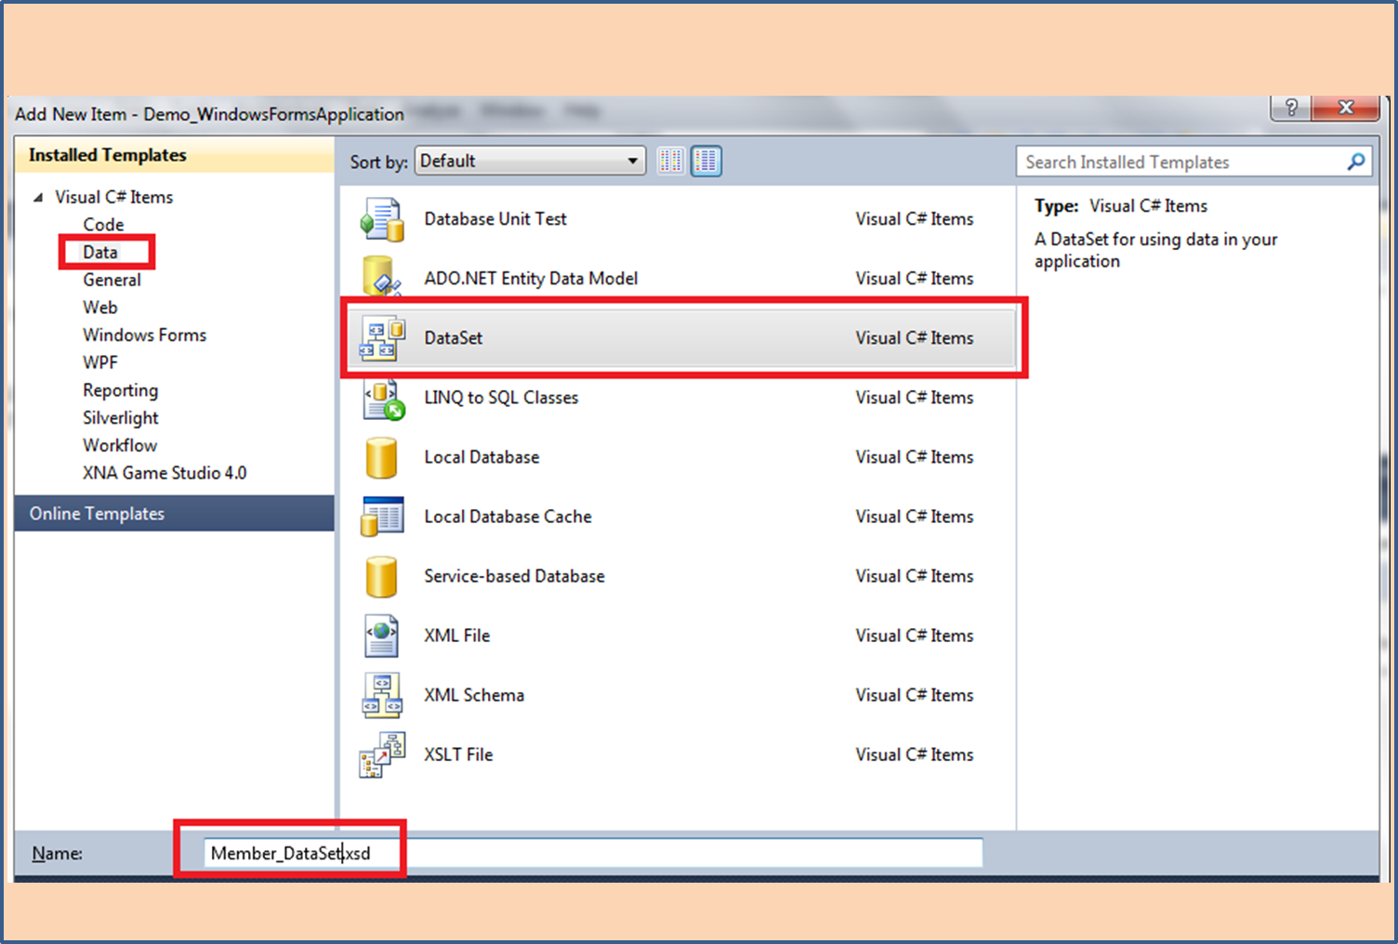Select the XML File template
The height and width of the screenshot is (944, 1398).
tap(456, 635)
